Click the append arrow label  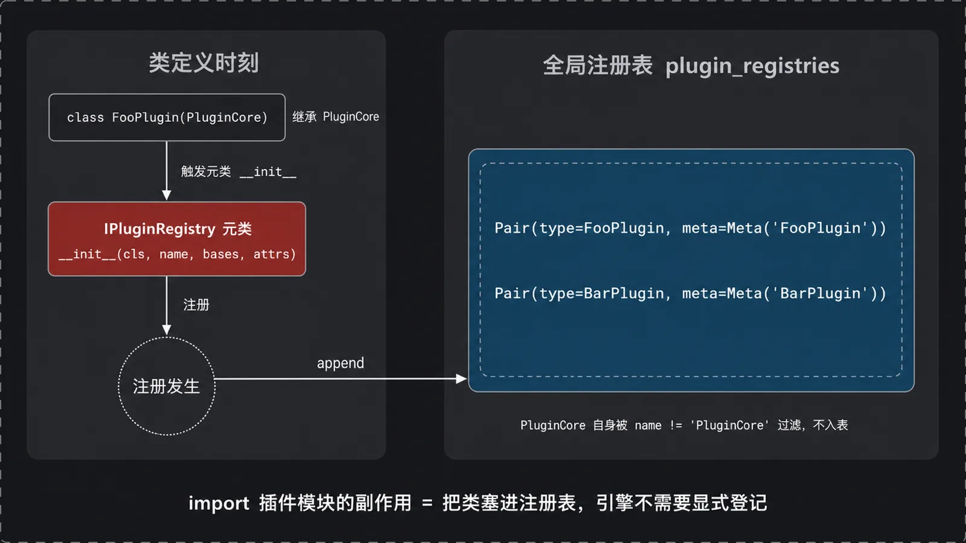pyautogui.click(x=341, y=363)
